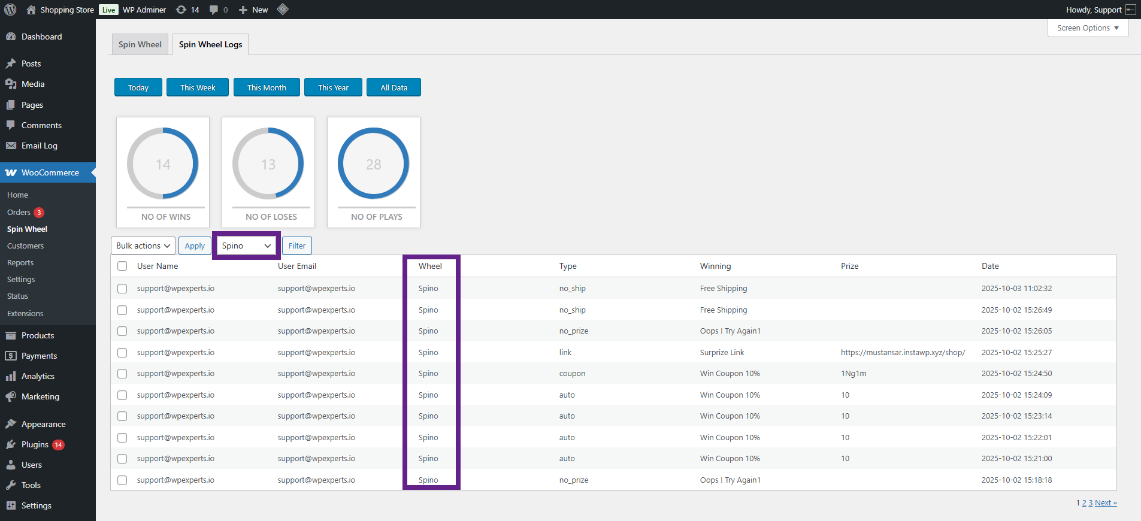Viewport: 1141px width, 521px height.
Task: Select the checkbox on the Surprize Link row
Action: tap(122, 353)
